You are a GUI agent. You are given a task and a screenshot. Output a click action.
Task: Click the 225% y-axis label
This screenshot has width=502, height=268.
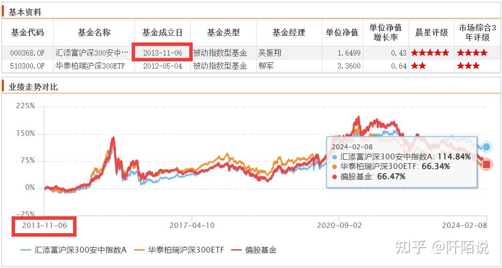point(25,106)
